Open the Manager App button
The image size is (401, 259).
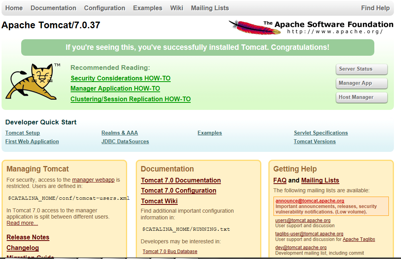coord(362,83)
